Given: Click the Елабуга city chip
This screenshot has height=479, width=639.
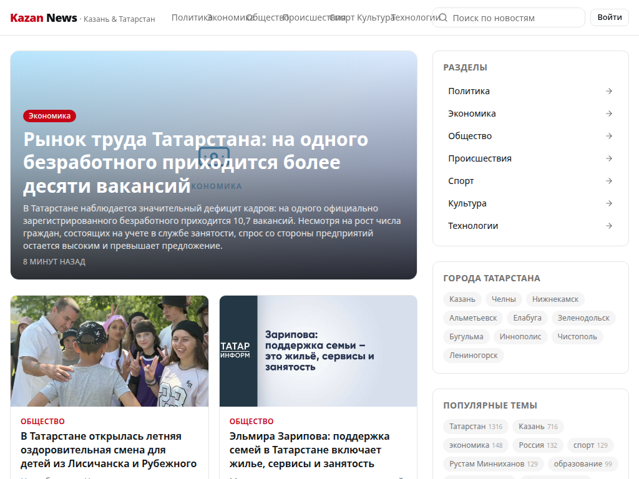Looking at the screenshot, I should (x=527, y=317).
